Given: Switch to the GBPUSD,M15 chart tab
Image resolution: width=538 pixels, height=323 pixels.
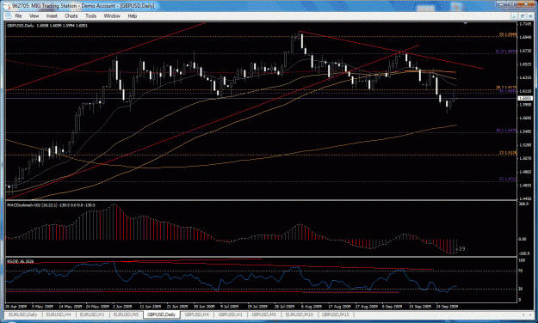Looking at the screenshot, I should [335, 314].
